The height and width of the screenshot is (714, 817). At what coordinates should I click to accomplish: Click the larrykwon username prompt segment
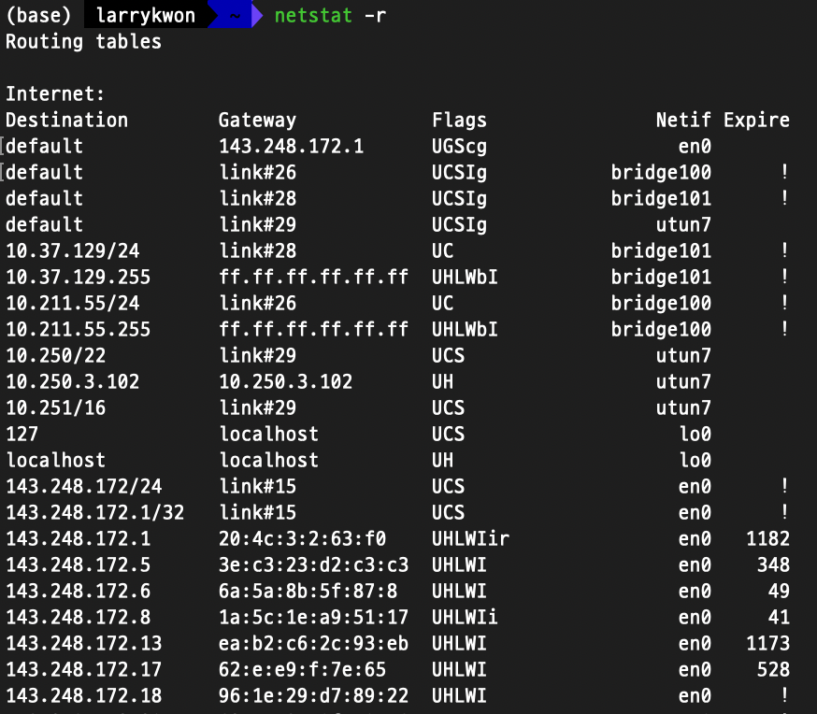(x=146, y=16)
